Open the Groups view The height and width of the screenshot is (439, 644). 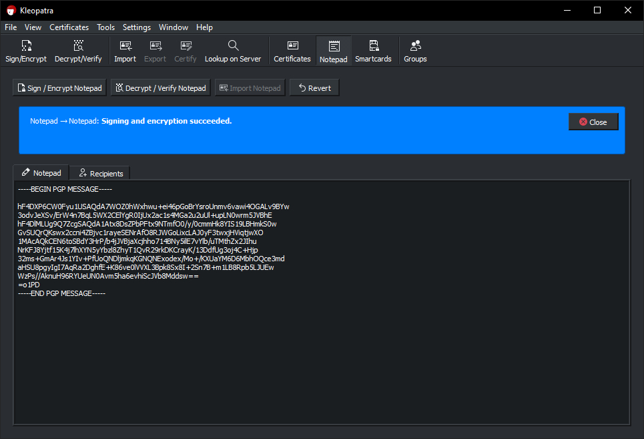point(415,51)
